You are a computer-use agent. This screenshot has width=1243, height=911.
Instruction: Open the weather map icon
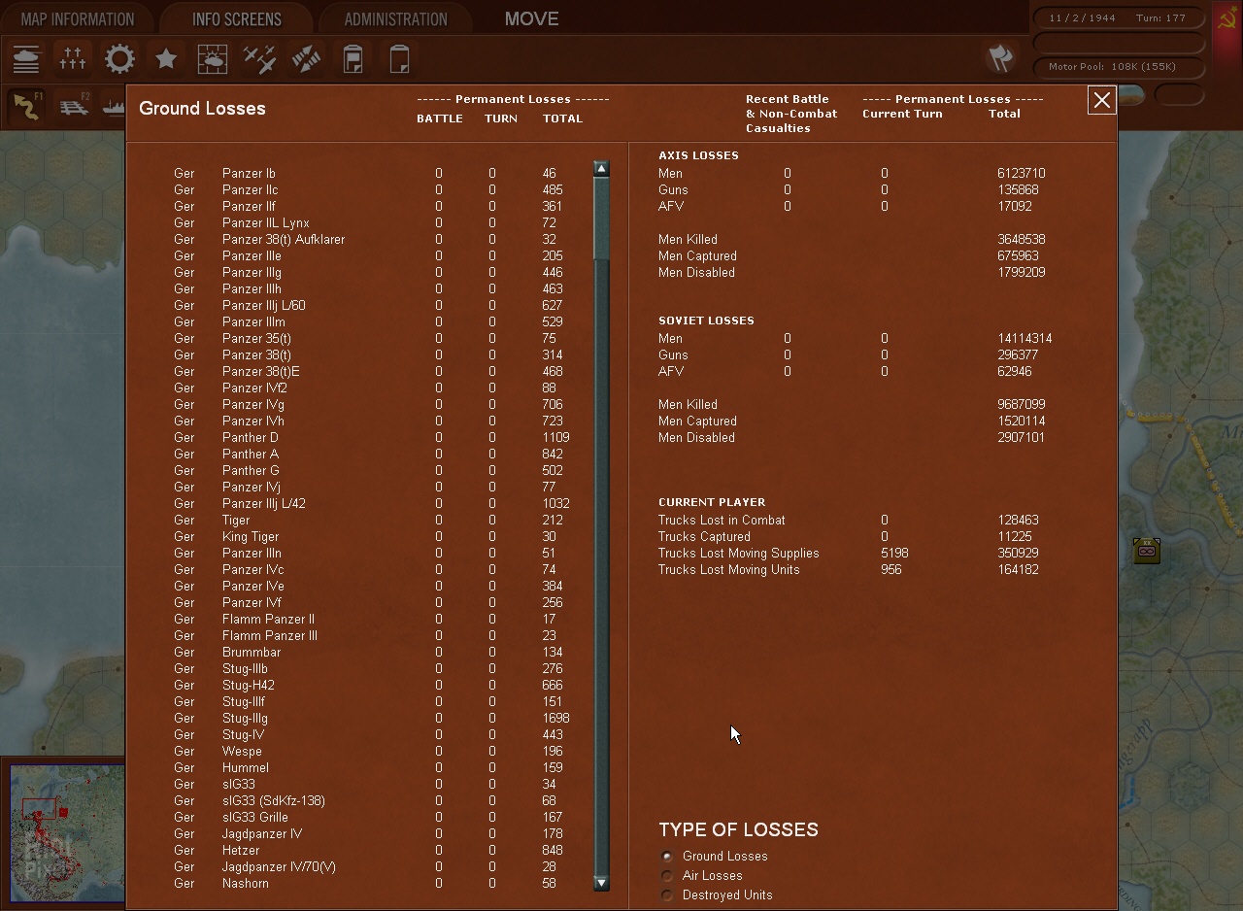[x=213, y=59]
